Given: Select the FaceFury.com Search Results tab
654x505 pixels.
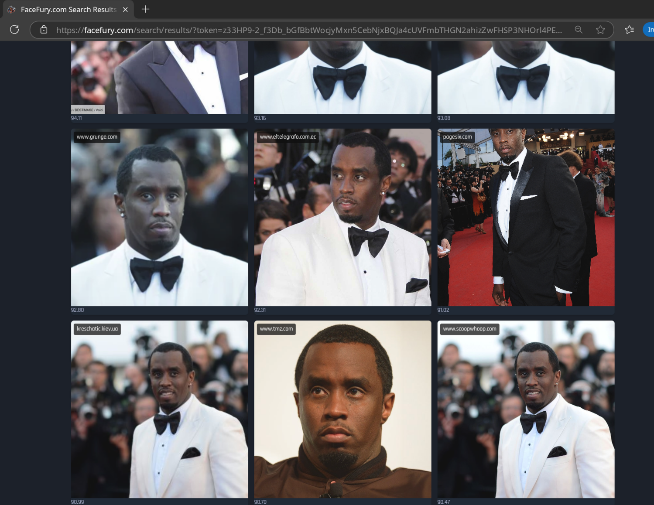Looking at the screenshot, I should (69, 10).
